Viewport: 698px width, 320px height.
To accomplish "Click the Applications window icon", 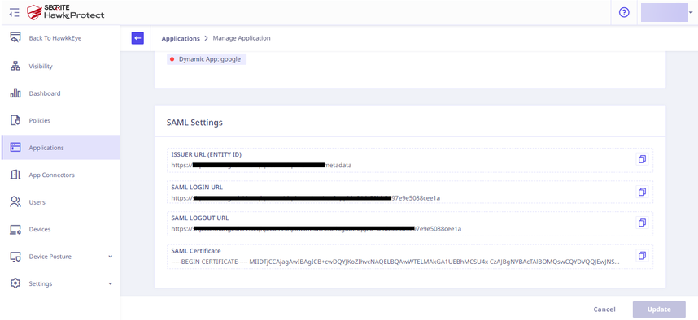I will [15, 148].
